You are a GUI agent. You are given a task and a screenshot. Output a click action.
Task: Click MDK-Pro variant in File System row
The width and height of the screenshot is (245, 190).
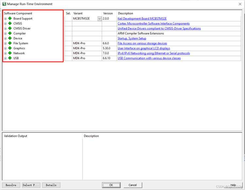pyautogui.click(x=79, y=43)
